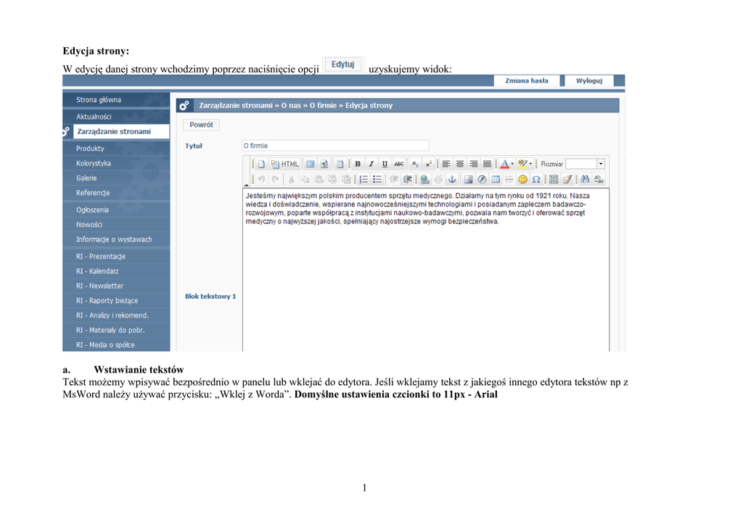Open the Rozmiar font size dropdown
Image resolution: width=743 pixels, height=525 pixels.
[x=600, y=164]
